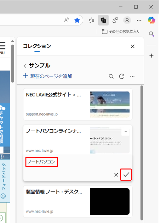Click the web page vertical scrollbar thumb
This screenshot has width=159, height=223.
[x=13, y=63]
